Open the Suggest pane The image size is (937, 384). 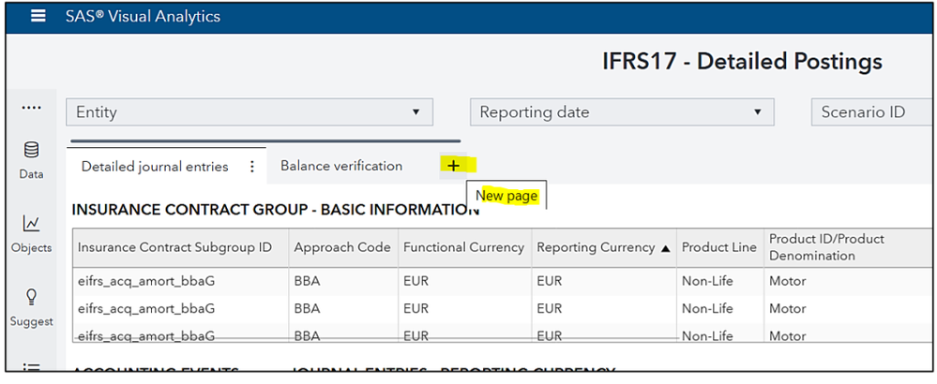click(31, 307)
